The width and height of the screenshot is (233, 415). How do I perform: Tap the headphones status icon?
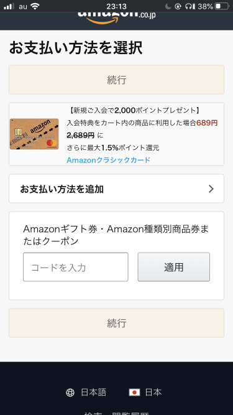[x=190, y=6]
